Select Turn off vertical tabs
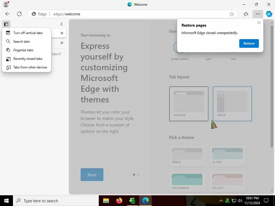 pyautogui.click(x=27, y=33)
